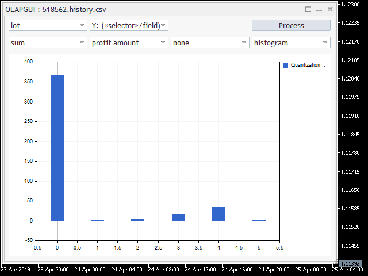Close the OLAPGUI dialog

330,9
